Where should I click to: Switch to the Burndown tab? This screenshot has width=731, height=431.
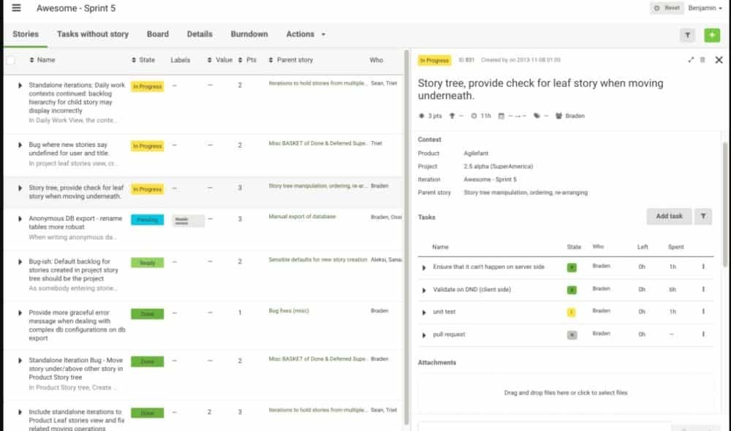point(249,34)
